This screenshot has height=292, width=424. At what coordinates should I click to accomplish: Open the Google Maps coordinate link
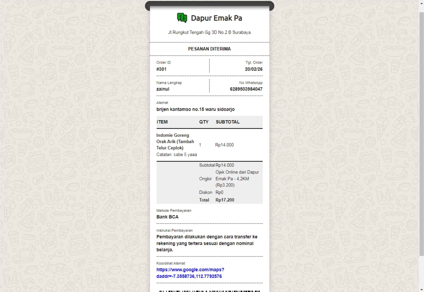[190, 273]
